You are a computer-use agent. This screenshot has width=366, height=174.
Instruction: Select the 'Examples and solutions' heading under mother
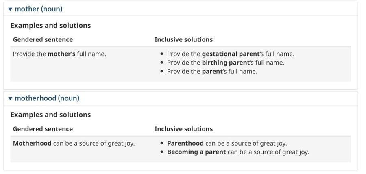point(51,25)
